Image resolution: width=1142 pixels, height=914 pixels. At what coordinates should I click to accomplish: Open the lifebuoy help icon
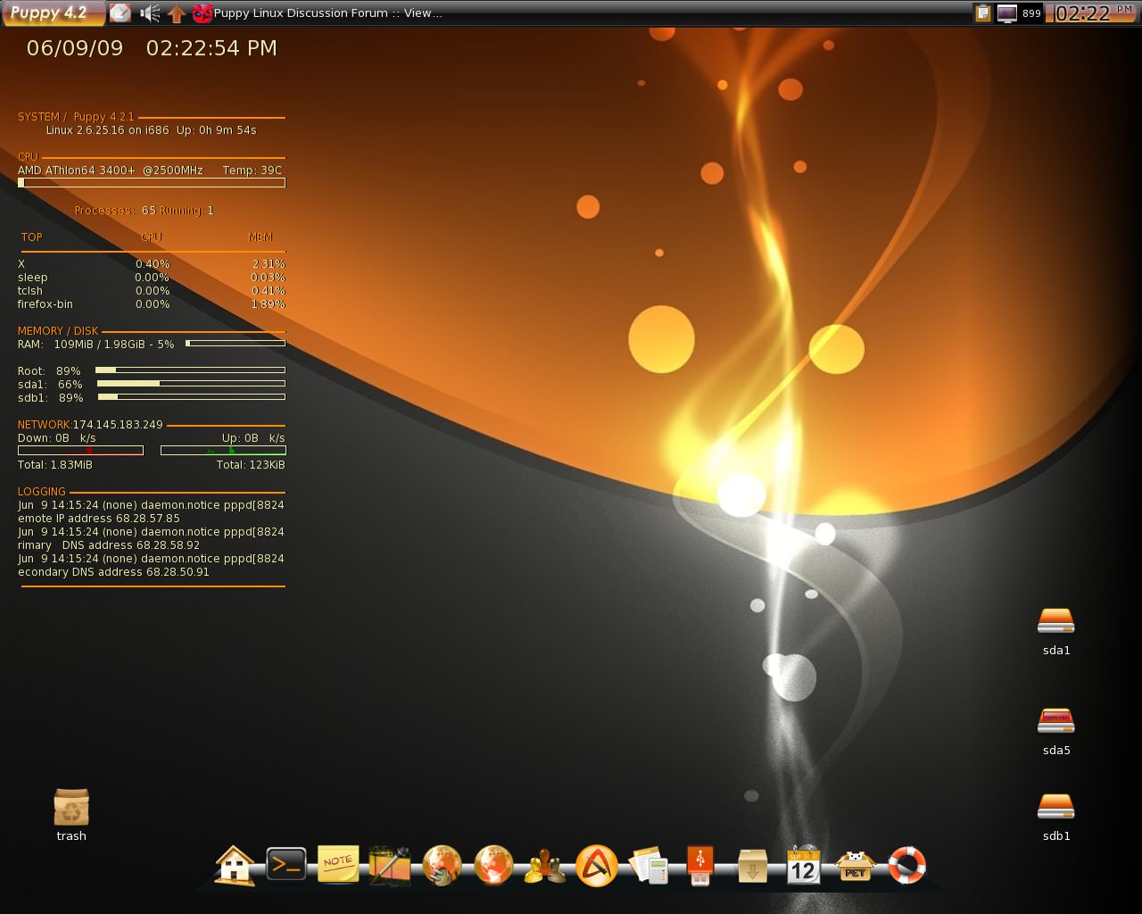pyautogui.click(x=907, y=864)
